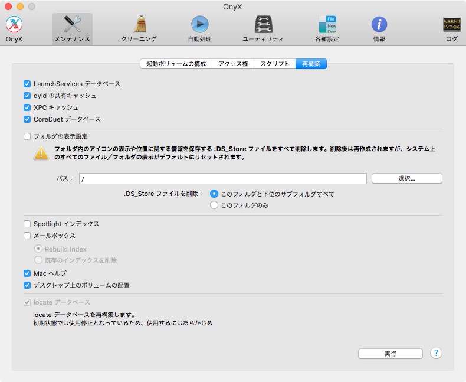Enable メールボックス checkbox
The height and width of the screenshot is (382, 466).
[27, 236]
